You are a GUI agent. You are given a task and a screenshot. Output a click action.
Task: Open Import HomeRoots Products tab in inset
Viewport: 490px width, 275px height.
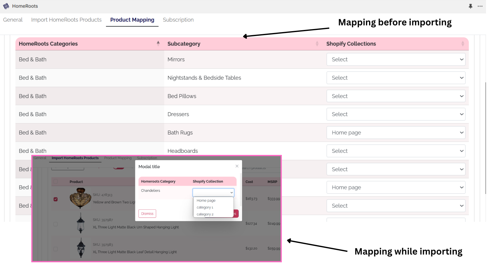pos(75,158)
